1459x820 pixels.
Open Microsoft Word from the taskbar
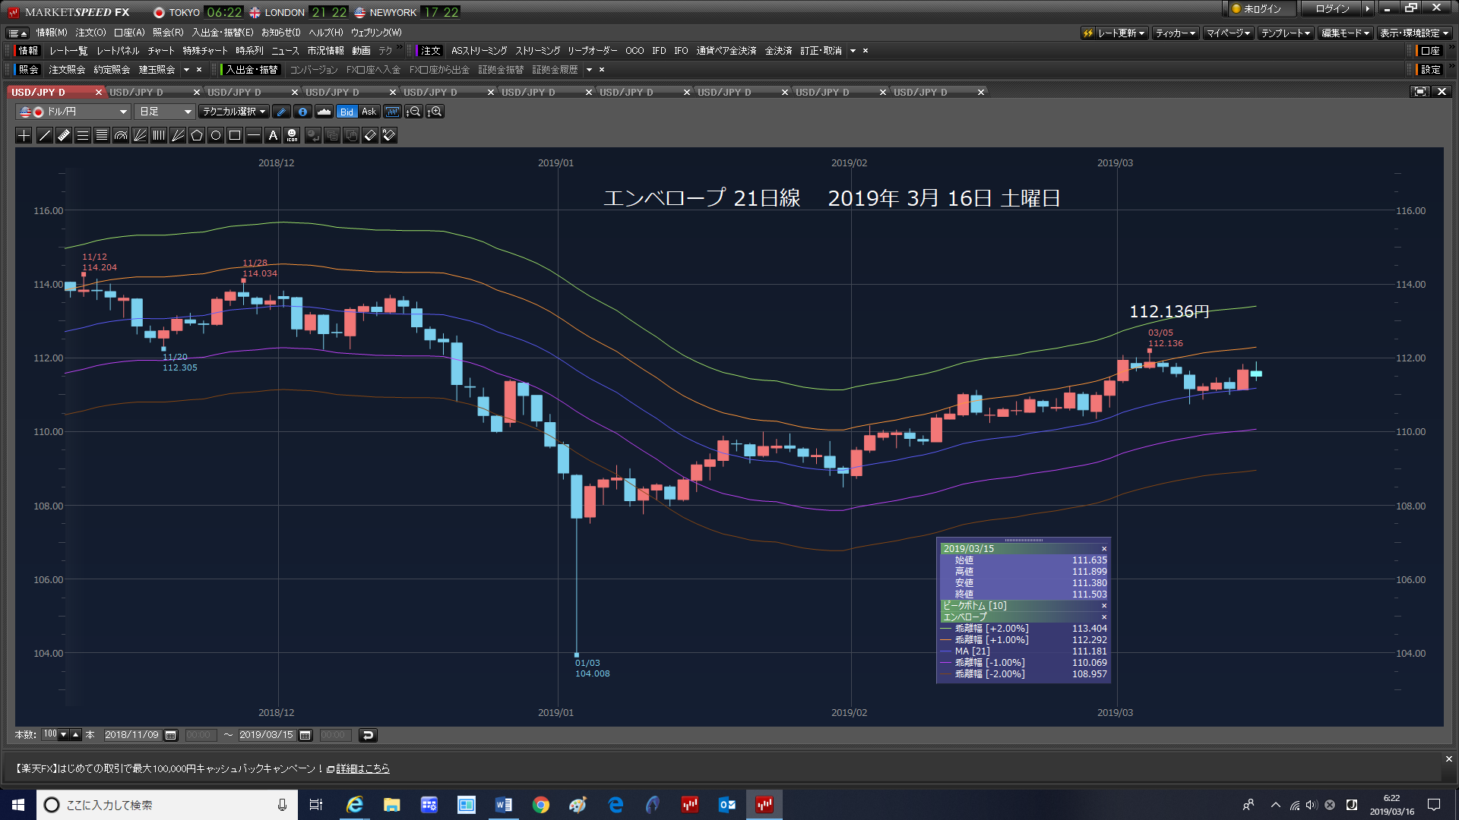(x=503, y=805)
